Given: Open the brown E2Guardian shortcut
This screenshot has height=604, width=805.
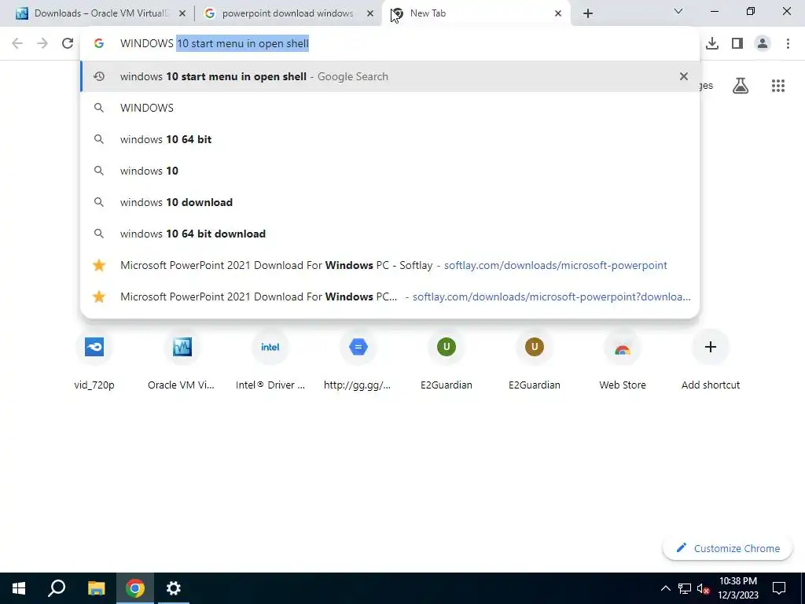Looking at the screenshot, I should click(x=535, y=360).
